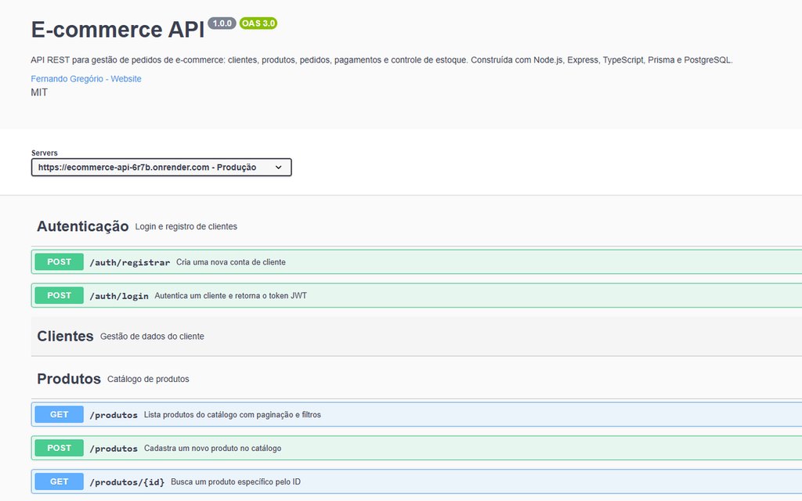The height and width of the screenshot is (501, 802).
Task: Expand the GET /produtos list endpoint
Action: 417,415
